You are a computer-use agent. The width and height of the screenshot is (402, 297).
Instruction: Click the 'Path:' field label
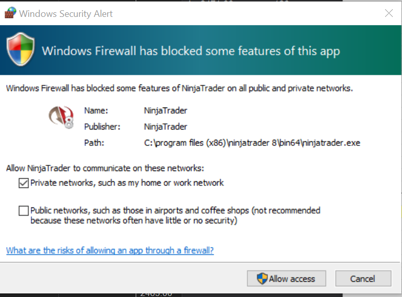coord(94,143)
